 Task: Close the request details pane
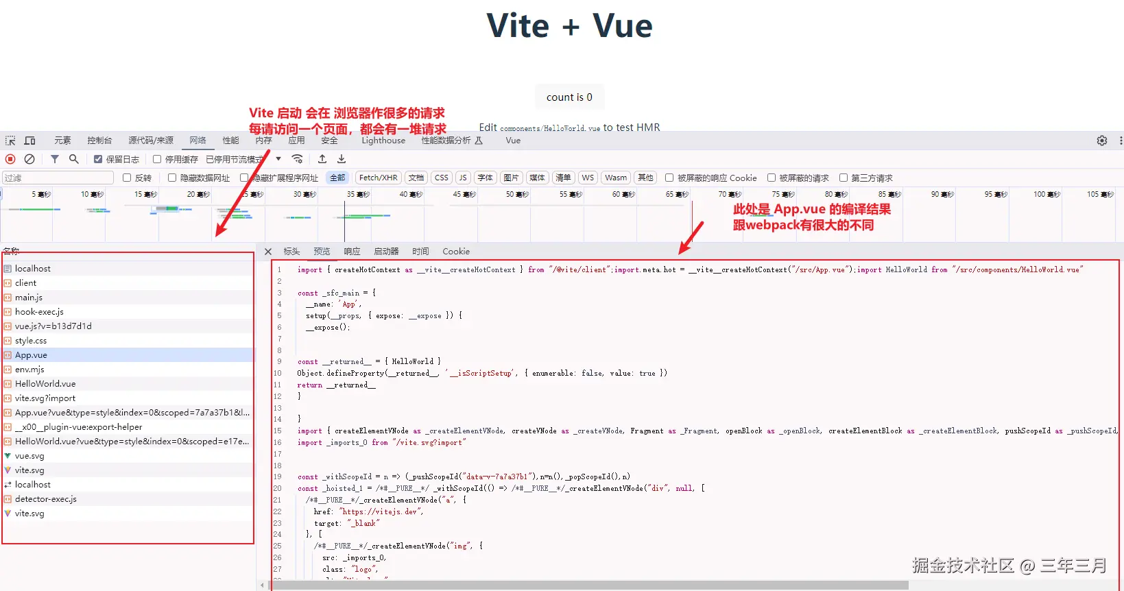(268, 252)
